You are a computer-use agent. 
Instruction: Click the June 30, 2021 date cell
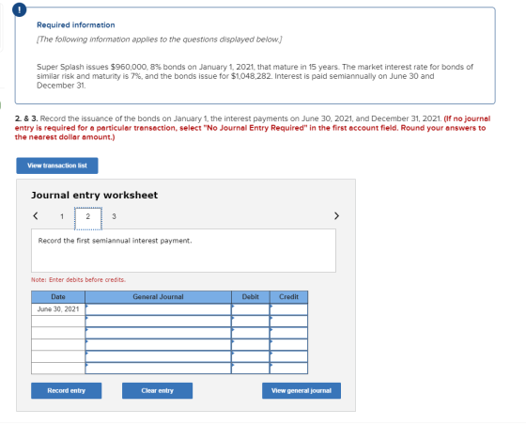[58, 309]
